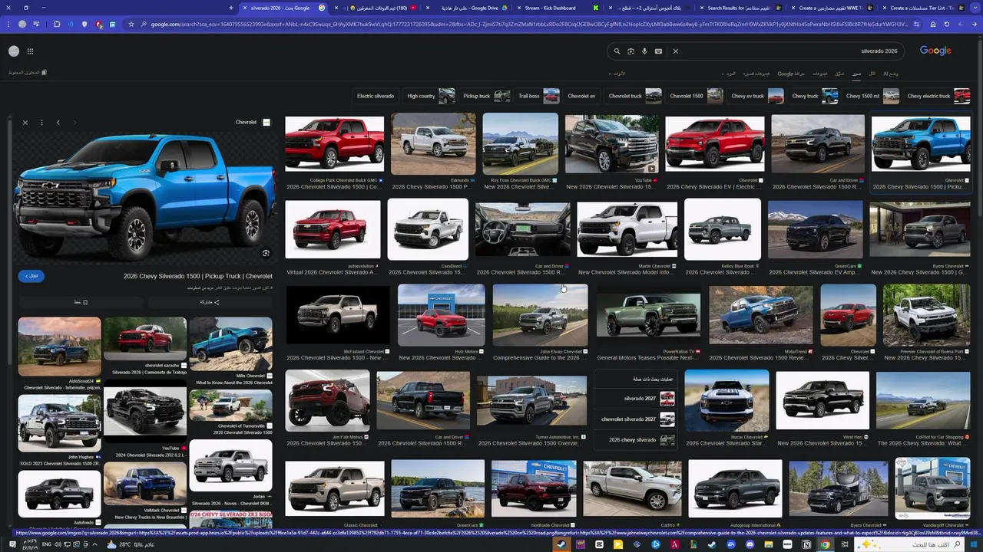The width and height of the screenshot is (983, 552).
Task: Select Electric silverado filter chip
Action: click(x=376, y=96)
